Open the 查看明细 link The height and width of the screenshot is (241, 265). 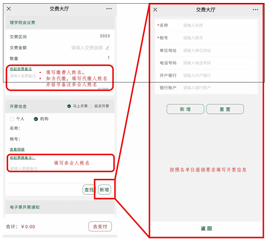point(17,149)
